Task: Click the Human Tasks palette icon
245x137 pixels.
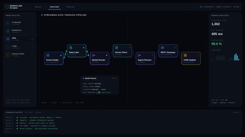Action: point(8,54)
